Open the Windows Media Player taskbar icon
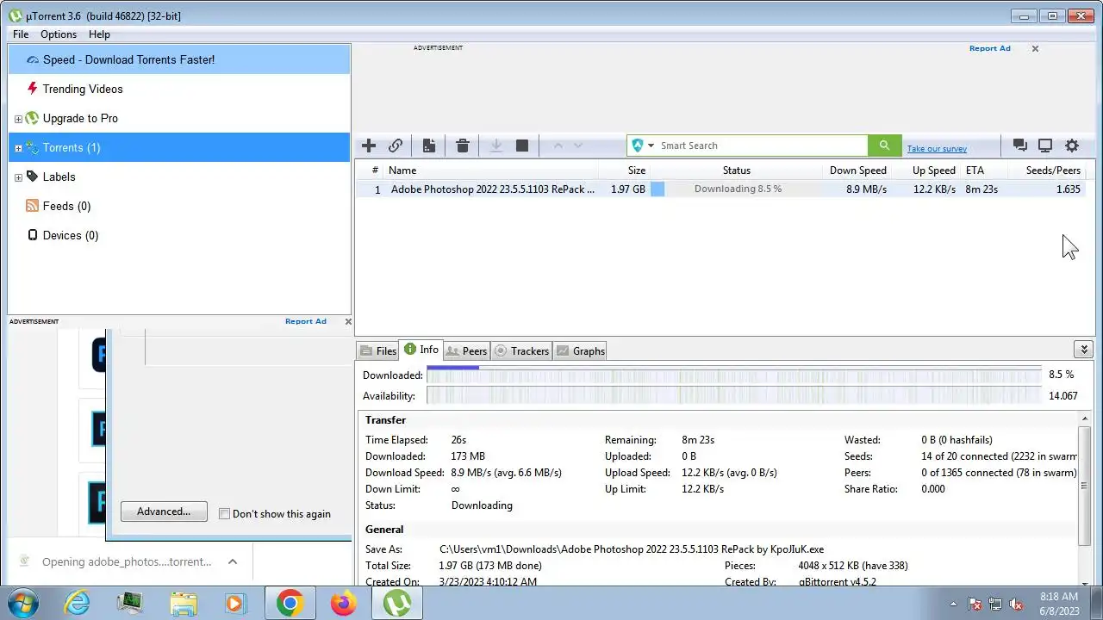 coord(235,603)
